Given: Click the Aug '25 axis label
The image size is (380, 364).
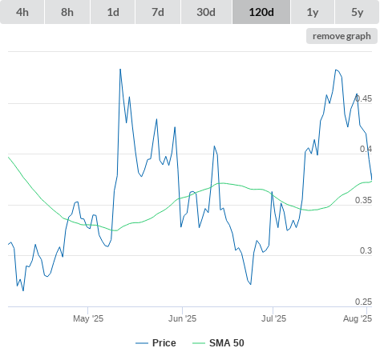Looking at the screenshot, I should pos(358,318).
